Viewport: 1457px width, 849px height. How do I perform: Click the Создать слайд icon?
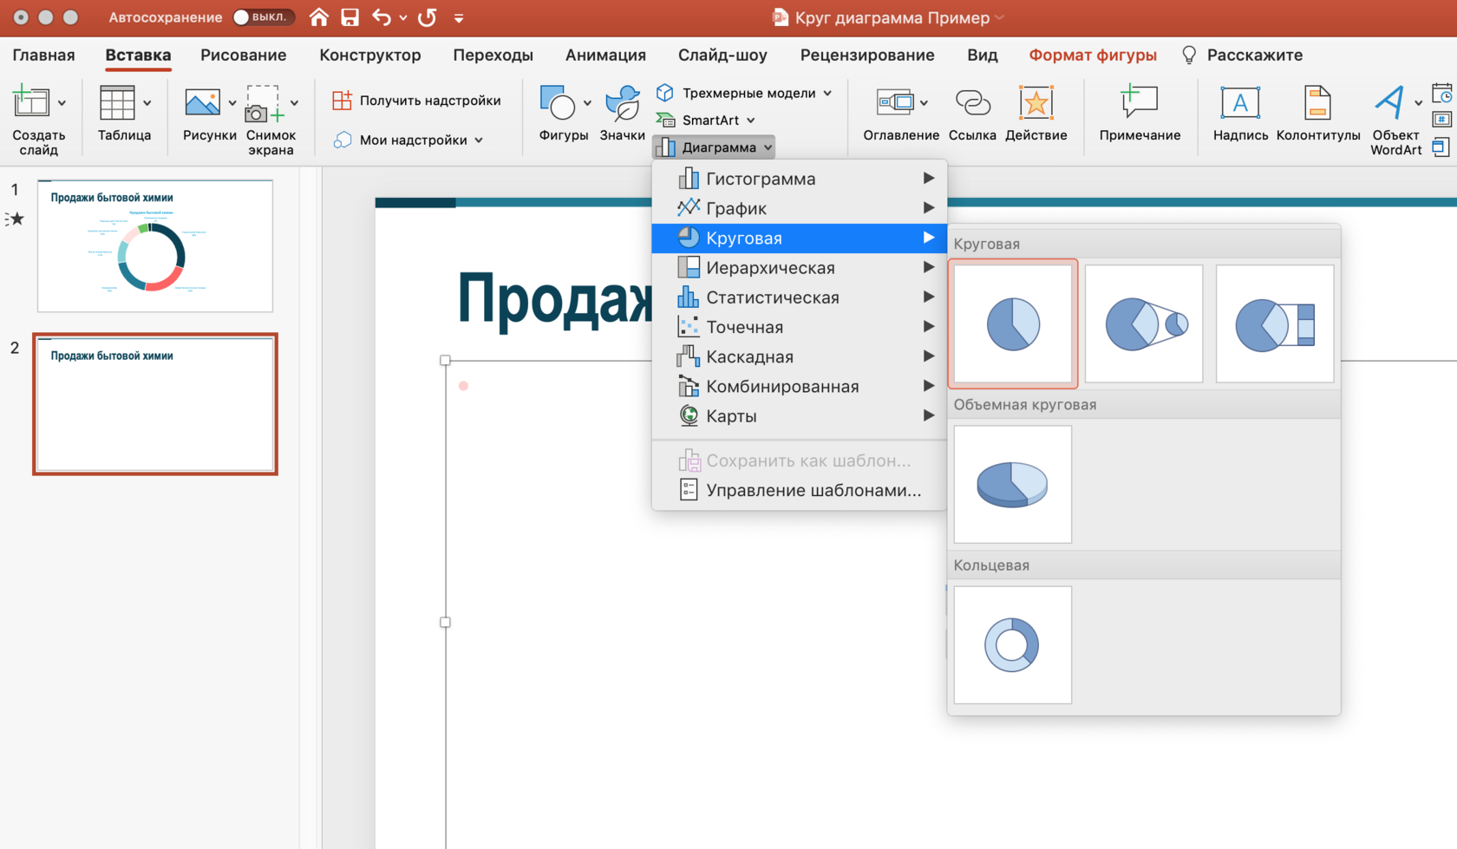[x=31, y=102]
